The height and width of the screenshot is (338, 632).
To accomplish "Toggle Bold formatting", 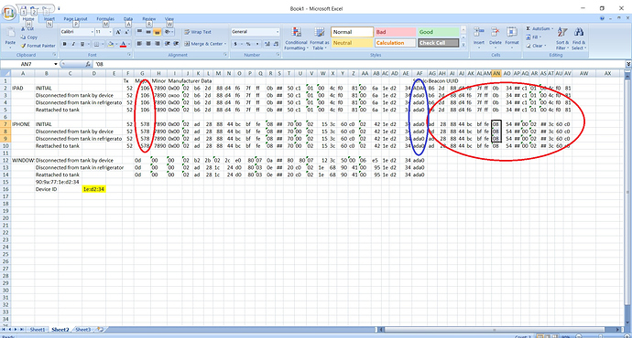I will point(64,44).
